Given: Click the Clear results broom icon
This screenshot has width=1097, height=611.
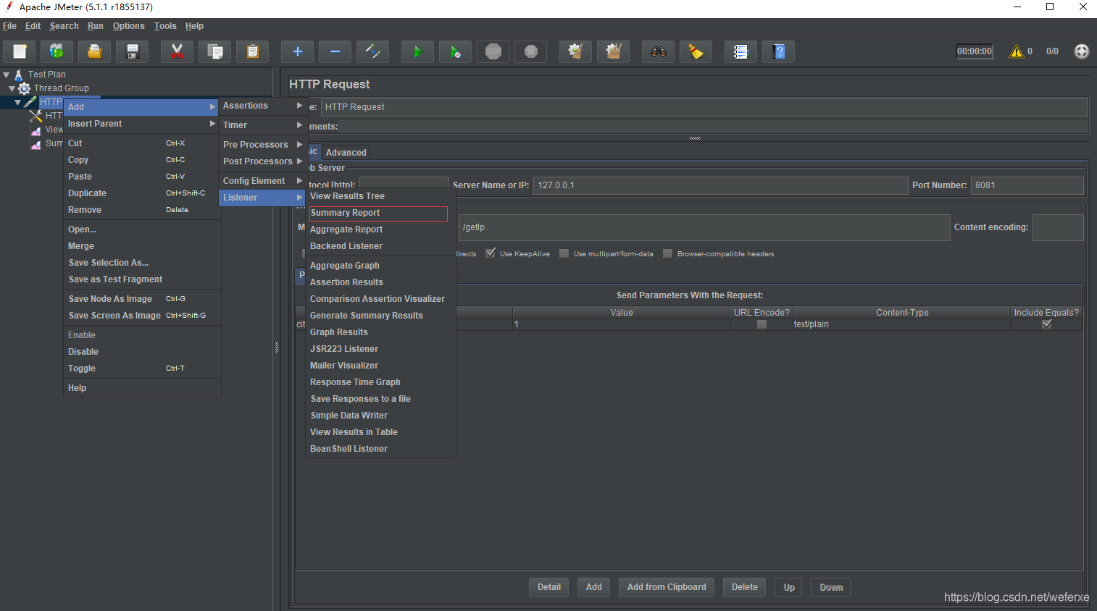Looking at the screenshot, I should pos(575,51).
